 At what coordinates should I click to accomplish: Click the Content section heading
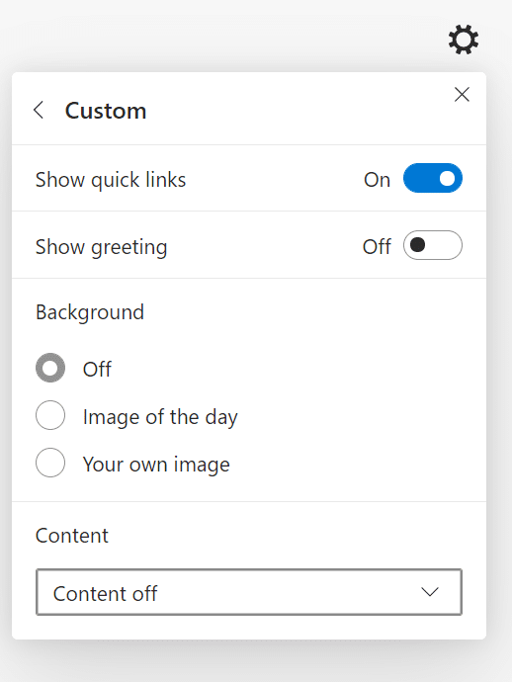pyautogui.click(x=72, y=536)
